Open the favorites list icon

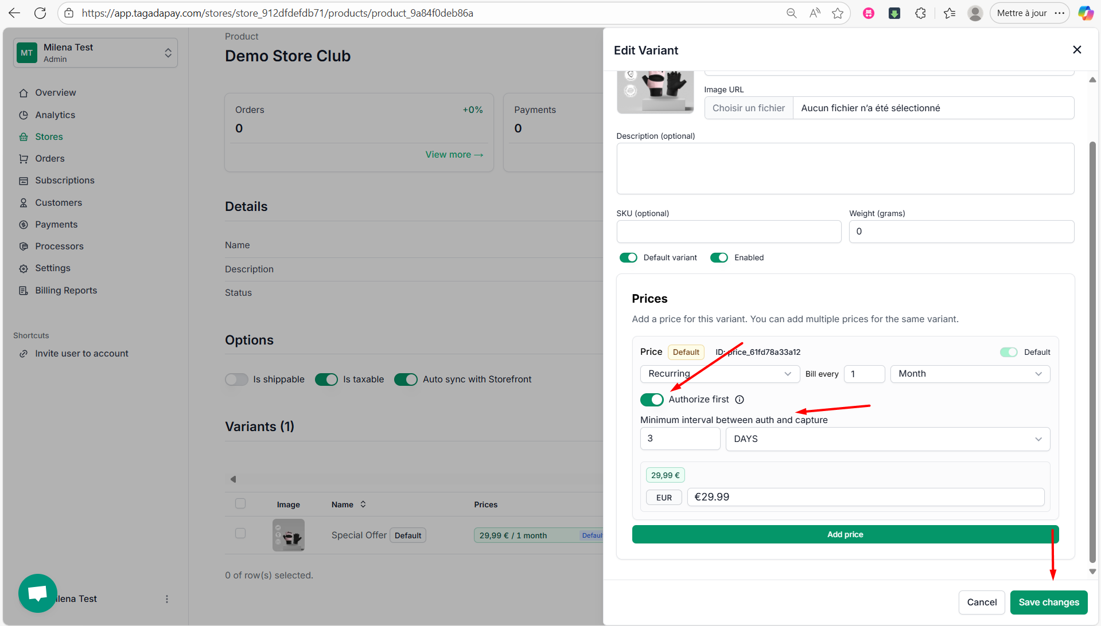coord(950,13)
